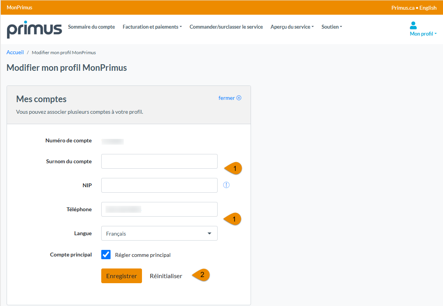Focus the Surnom du compte field

tap(159, 161)
